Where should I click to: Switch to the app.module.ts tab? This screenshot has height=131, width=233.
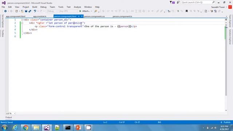pyautogui.click(x=40, y=16)
